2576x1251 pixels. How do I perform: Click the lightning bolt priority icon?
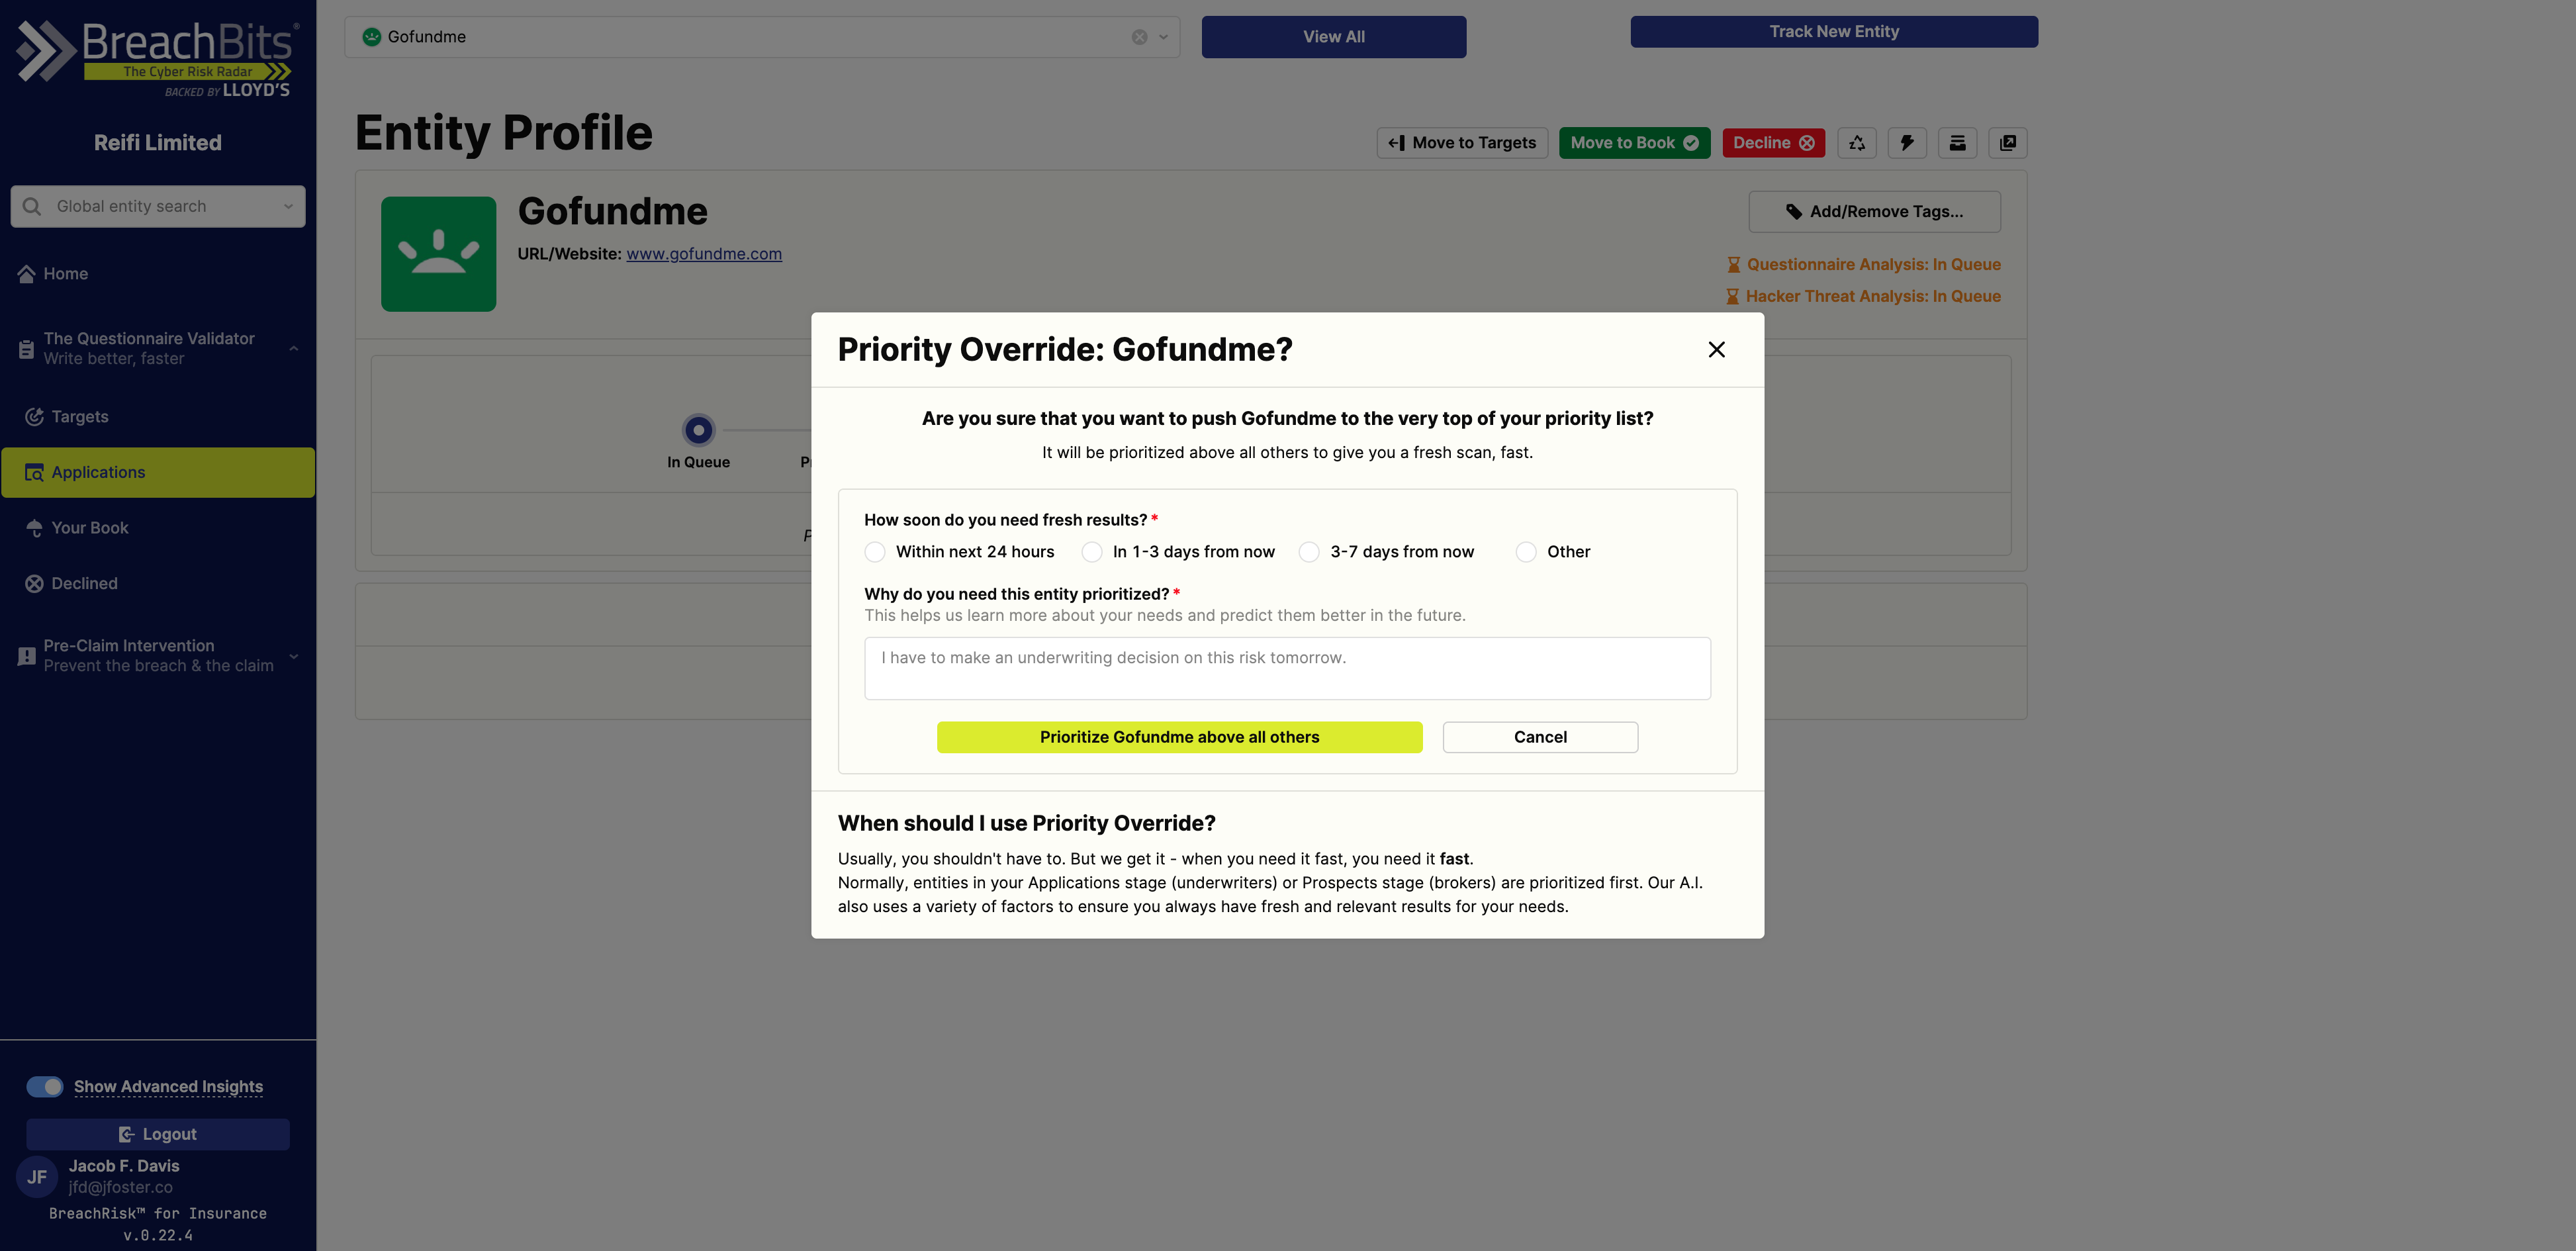[1907, 143]
